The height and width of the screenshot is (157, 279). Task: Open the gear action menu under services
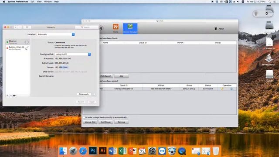pyautogui.click(x=14, y=96)
